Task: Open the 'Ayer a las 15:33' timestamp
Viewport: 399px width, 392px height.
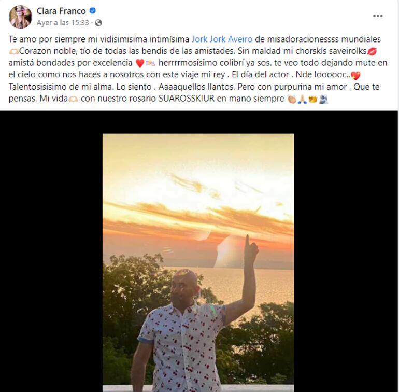Action: 63,23
